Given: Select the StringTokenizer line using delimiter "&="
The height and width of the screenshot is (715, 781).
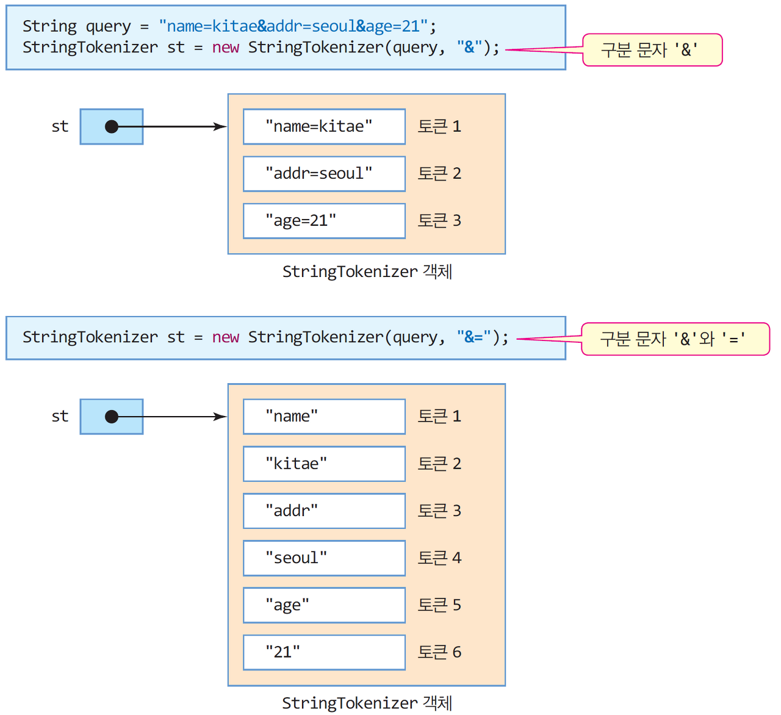Looking at the screenshot, I should point(265,337).
